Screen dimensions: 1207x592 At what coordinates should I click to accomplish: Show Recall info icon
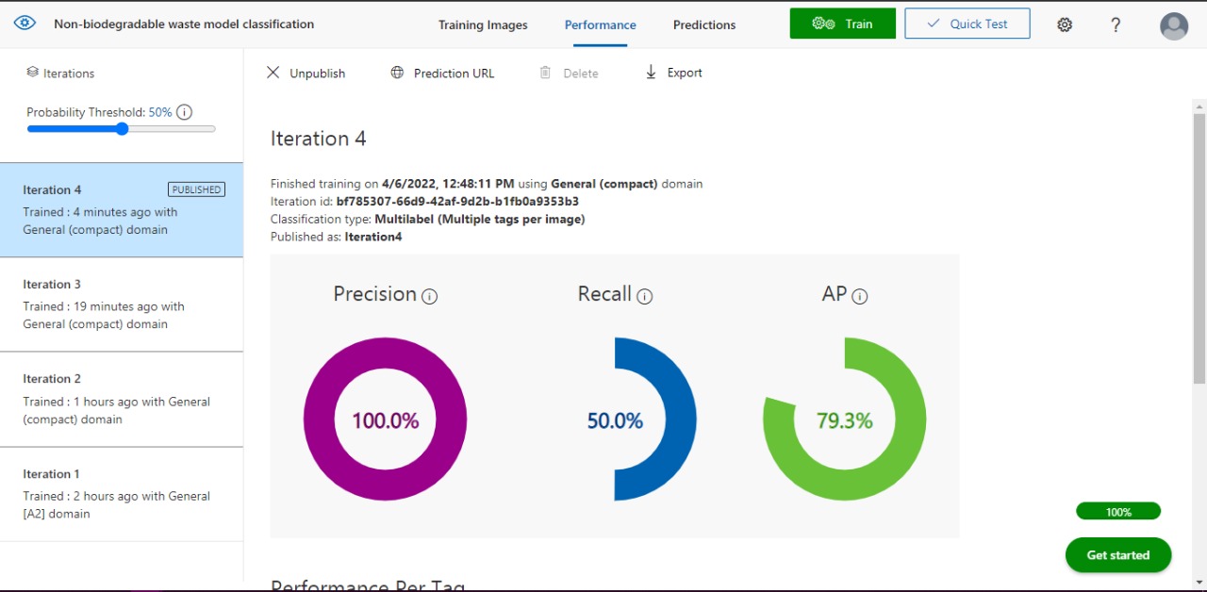pyautogui.click(x=645, y=296)
